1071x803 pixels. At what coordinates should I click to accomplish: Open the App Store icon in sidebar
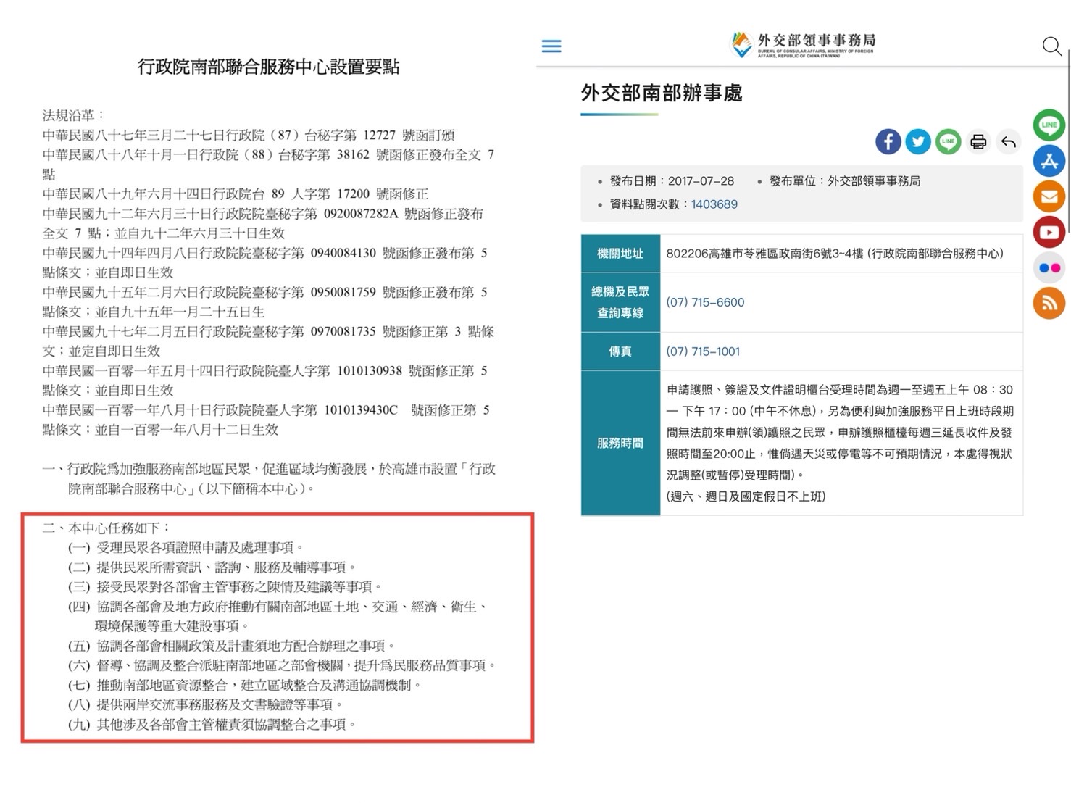1049,161
